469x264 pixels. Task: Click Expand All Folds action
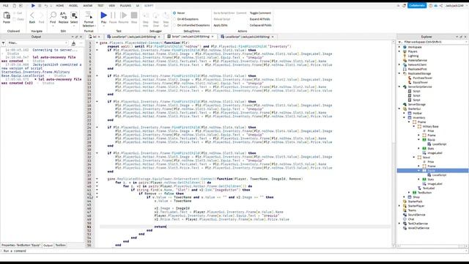[x=259, y=19]
